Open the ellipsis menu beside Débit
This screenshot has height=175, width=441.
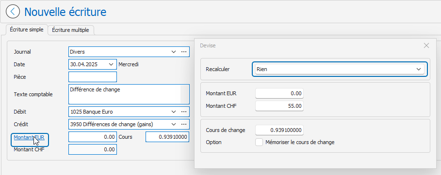(184, 112)
